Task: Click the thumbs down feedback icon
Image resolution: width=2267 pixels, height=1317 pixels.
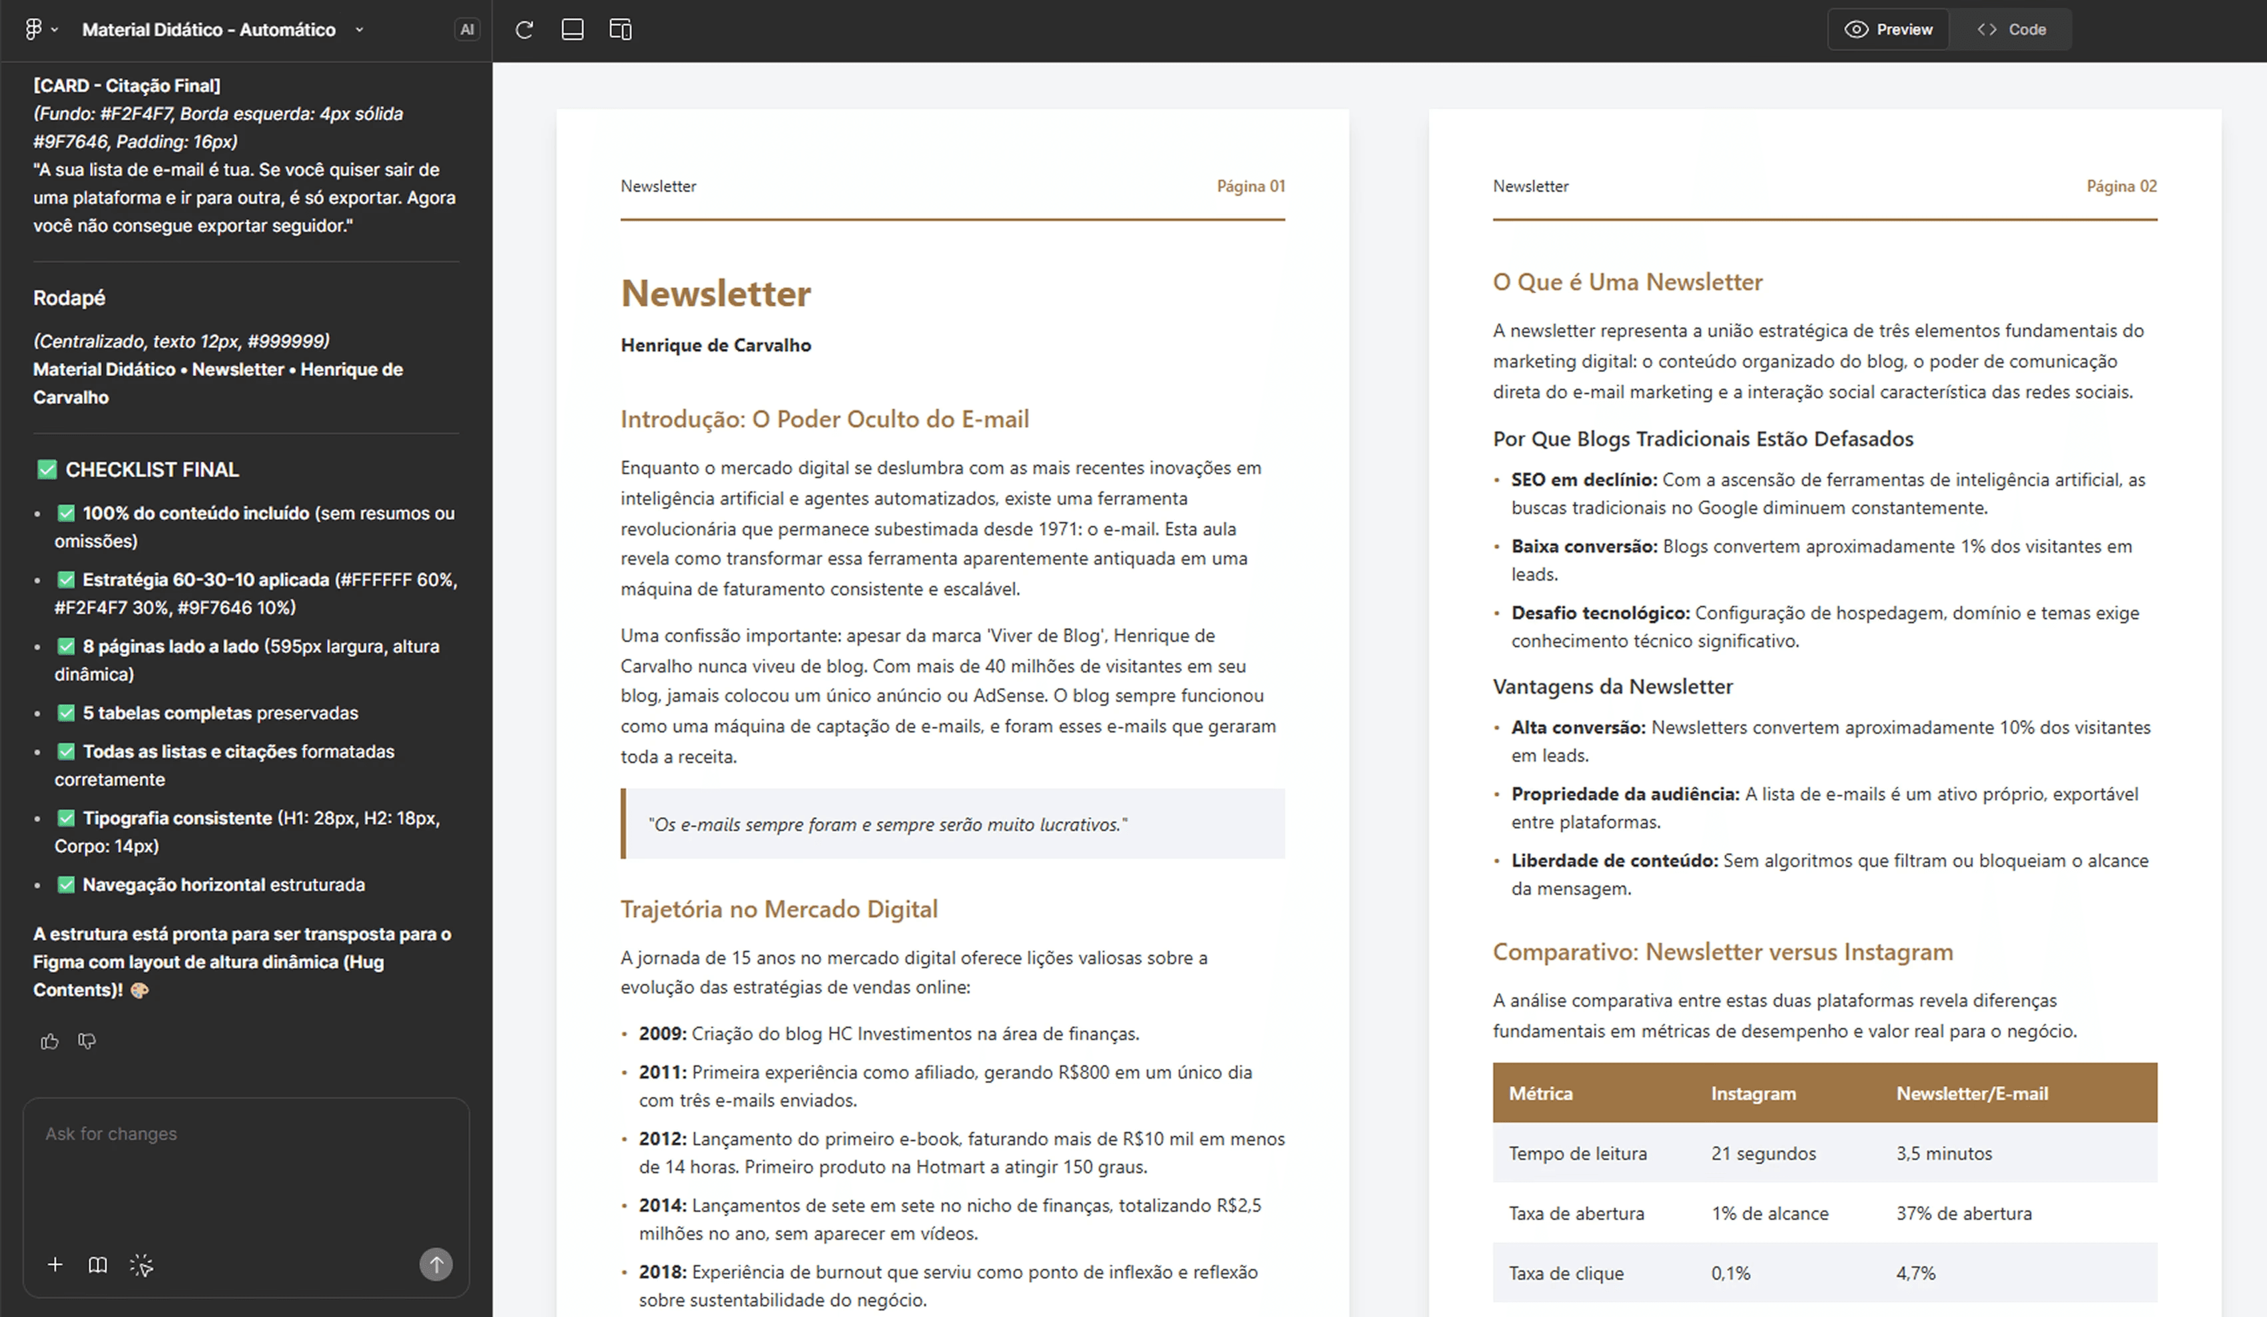Action: coord(87,1041)
